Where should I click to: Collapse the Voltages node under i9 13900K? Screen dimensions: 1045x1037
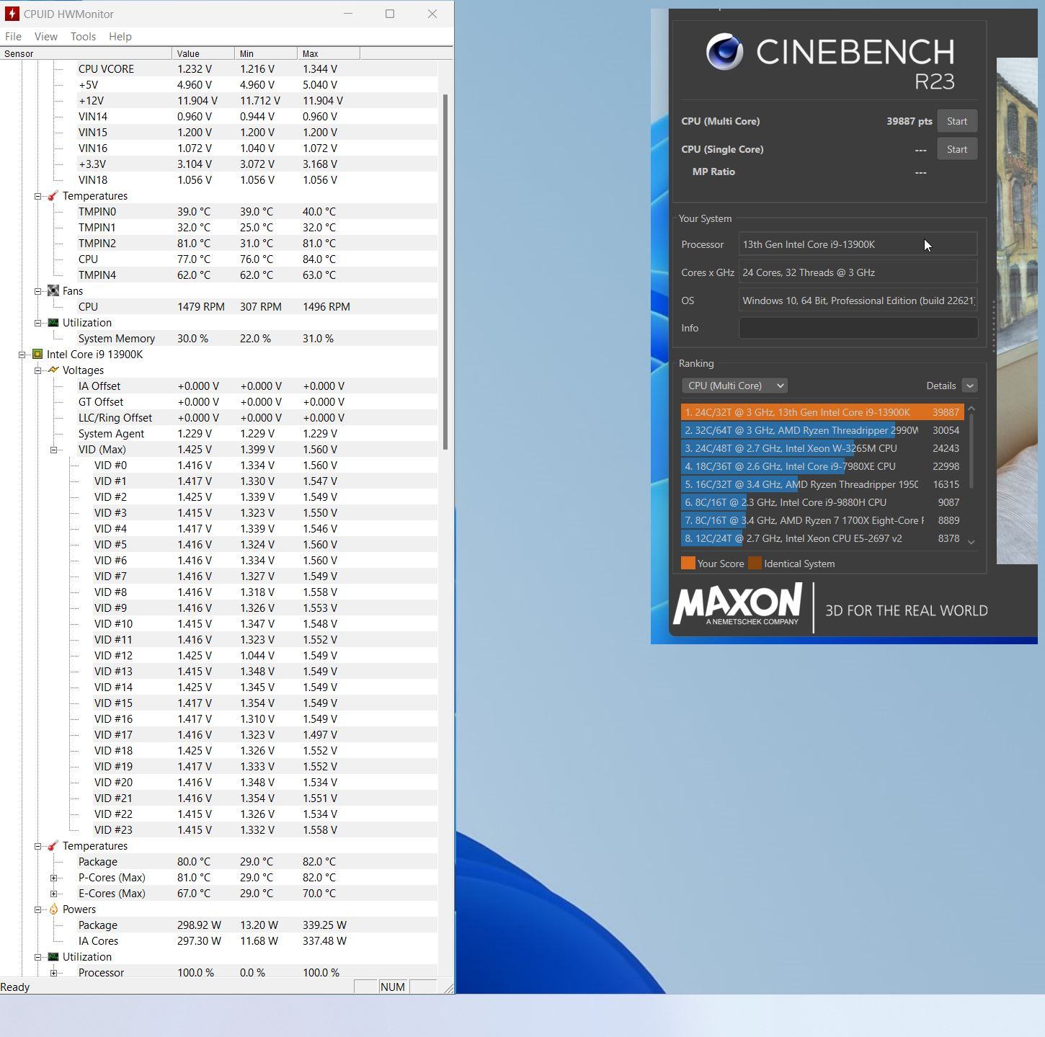pyautogui.click(x=37, y=370)
